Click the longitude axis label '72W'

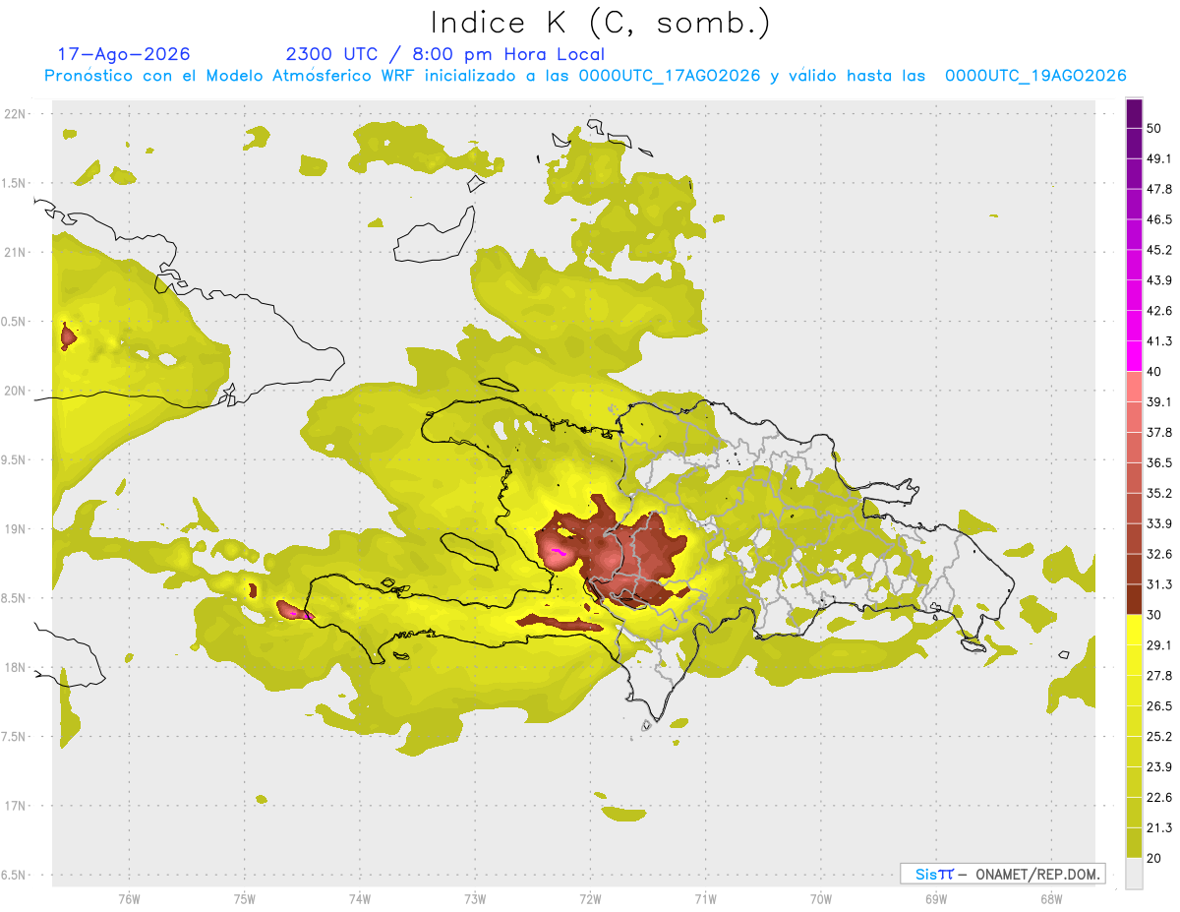tap(590, 899)
